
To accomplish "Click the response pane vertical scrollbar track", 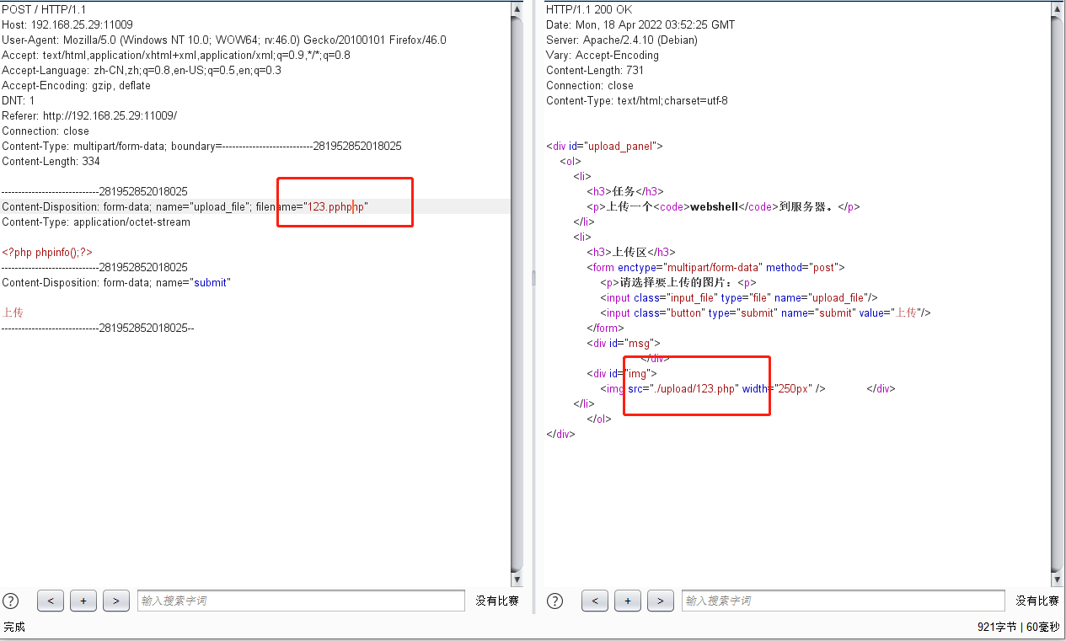I will click(x=1058, y=294).
